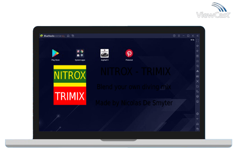Click the NITROX TRIMIX app logo
Viewport: 235px width, 161px height.
click(70, 85)
